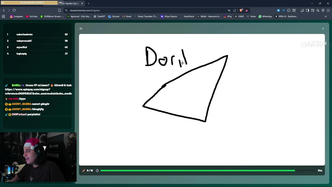Open the SmartShort bookmark

[187, 16]
